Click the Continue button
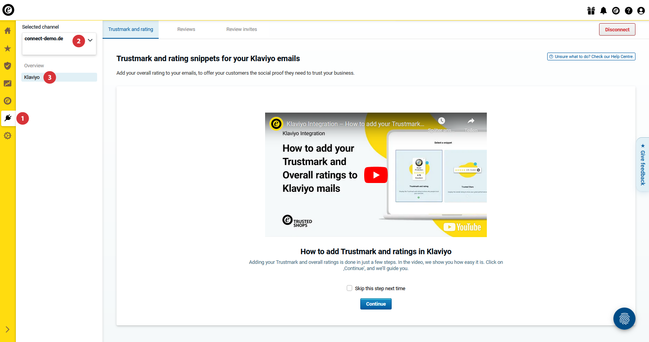 (376, 304)
